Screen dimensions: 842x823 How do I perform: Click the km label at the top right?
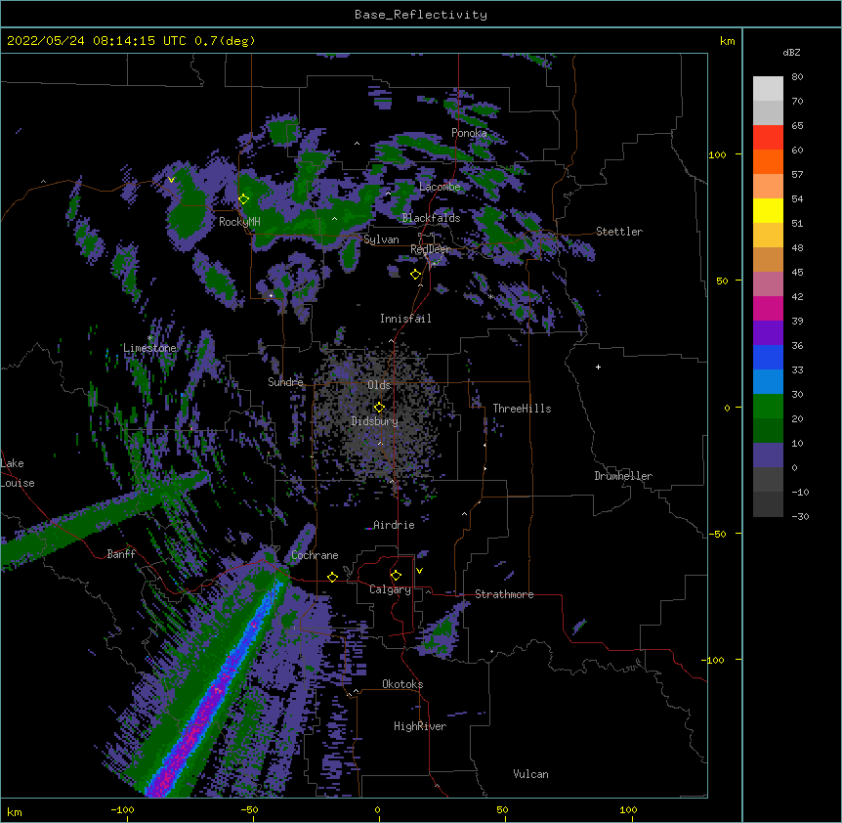pos(727,41)
